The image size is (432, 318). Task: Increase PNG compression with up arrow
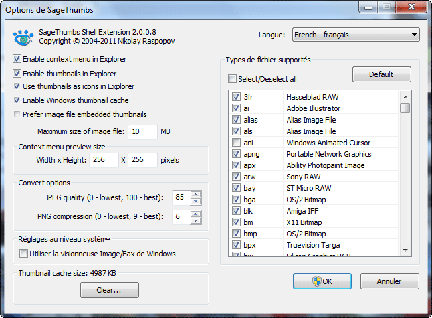point(196,214)
